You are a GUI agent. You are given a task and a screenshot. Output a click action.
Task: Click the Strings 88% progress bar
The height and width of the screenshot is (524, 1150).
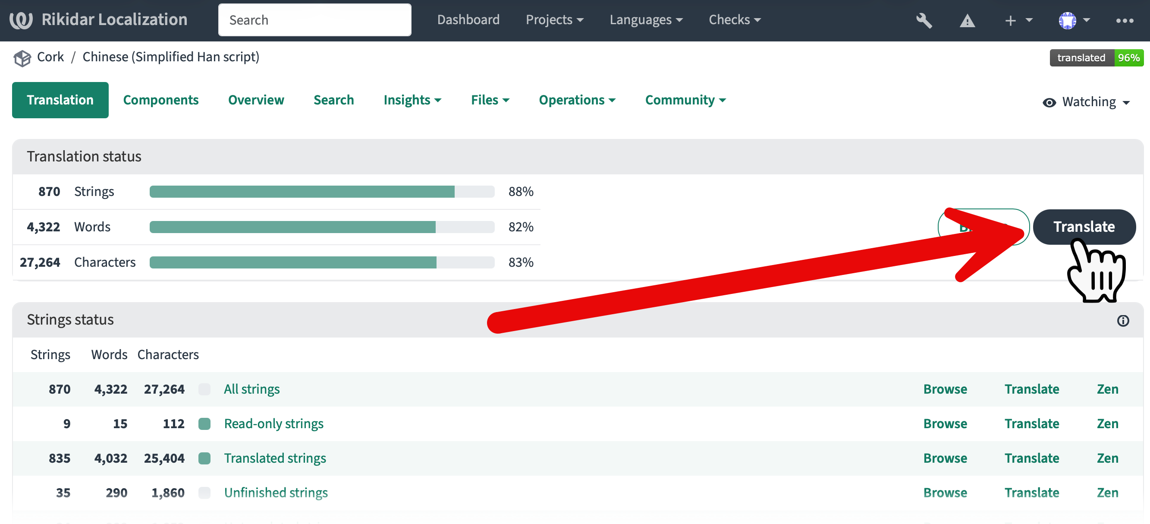tap(321, 191)
